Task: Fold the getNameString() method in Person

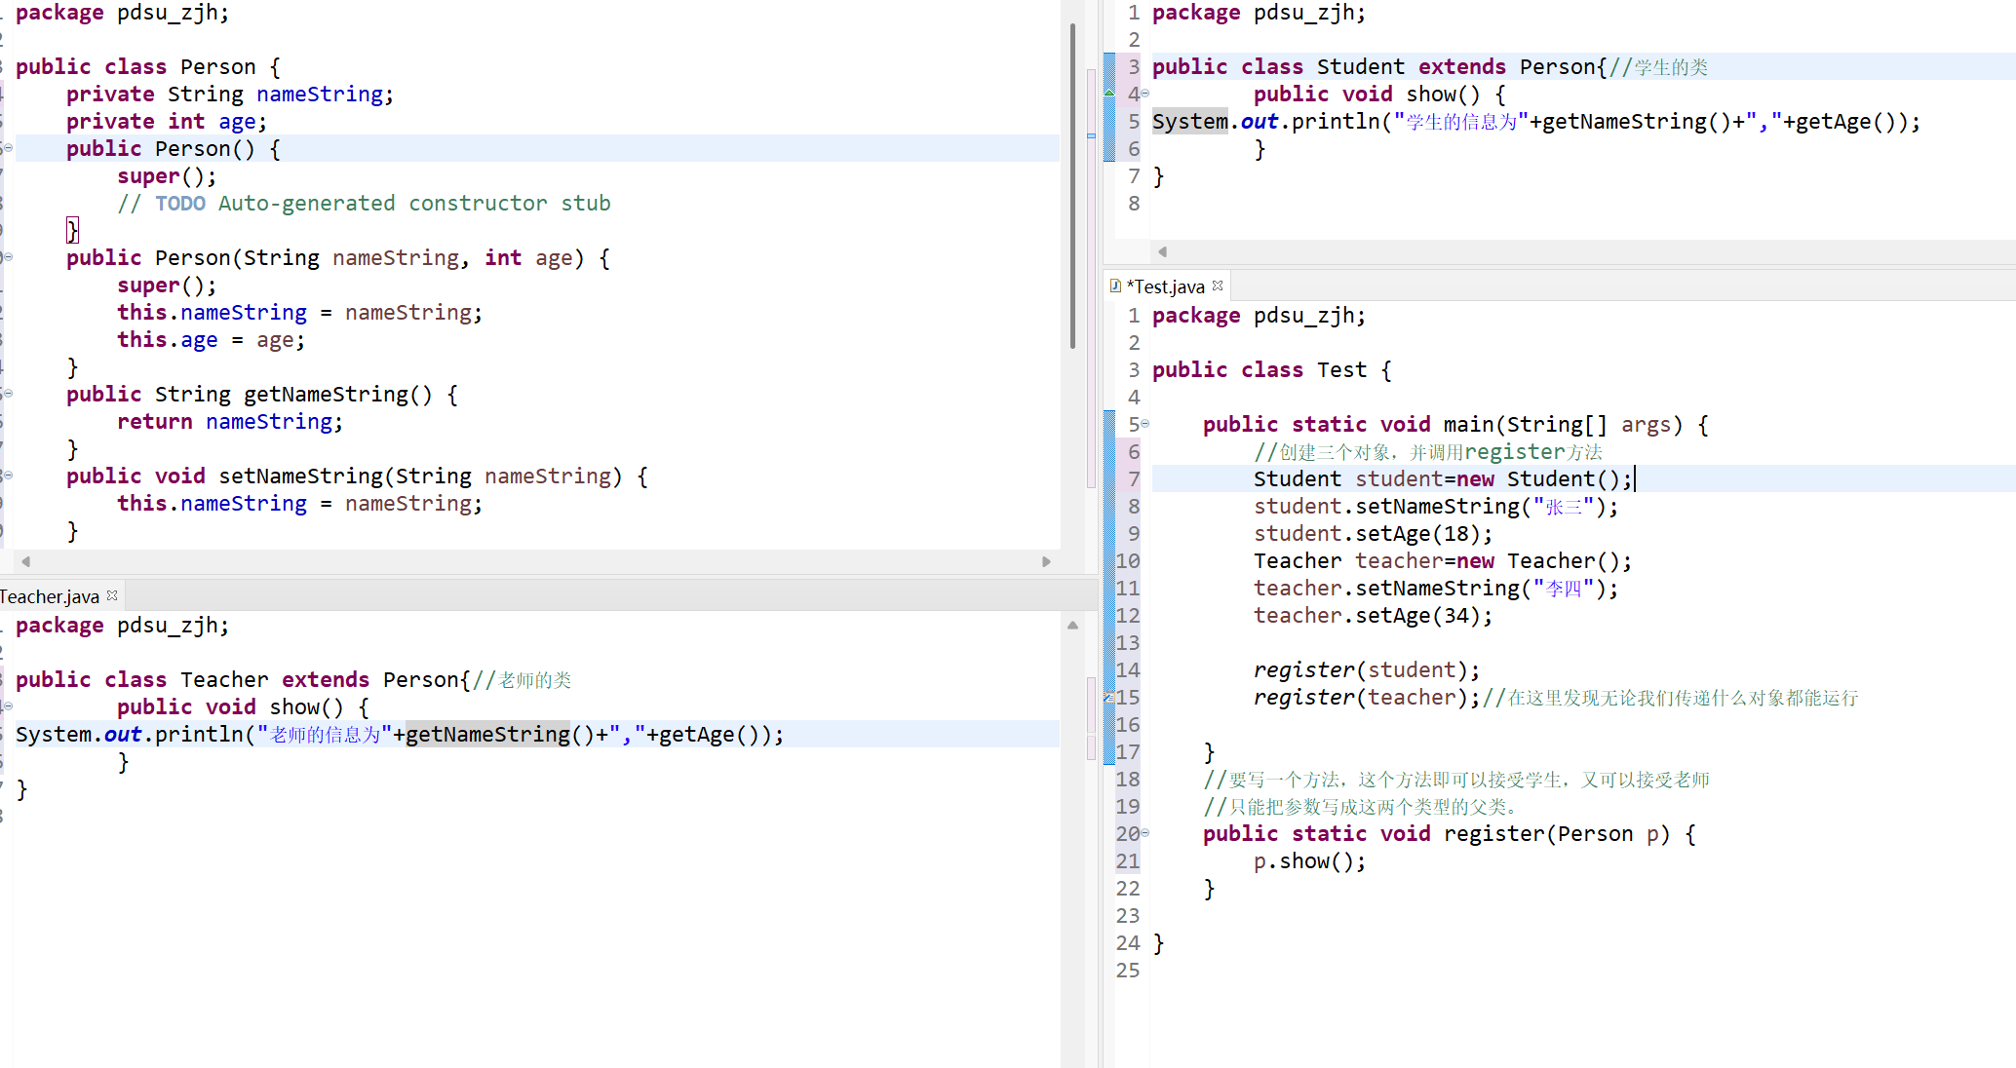Action: [8, 394]
